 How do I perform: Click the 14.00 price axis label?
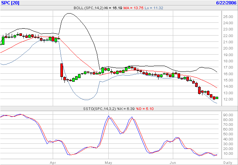click(228, 87)
